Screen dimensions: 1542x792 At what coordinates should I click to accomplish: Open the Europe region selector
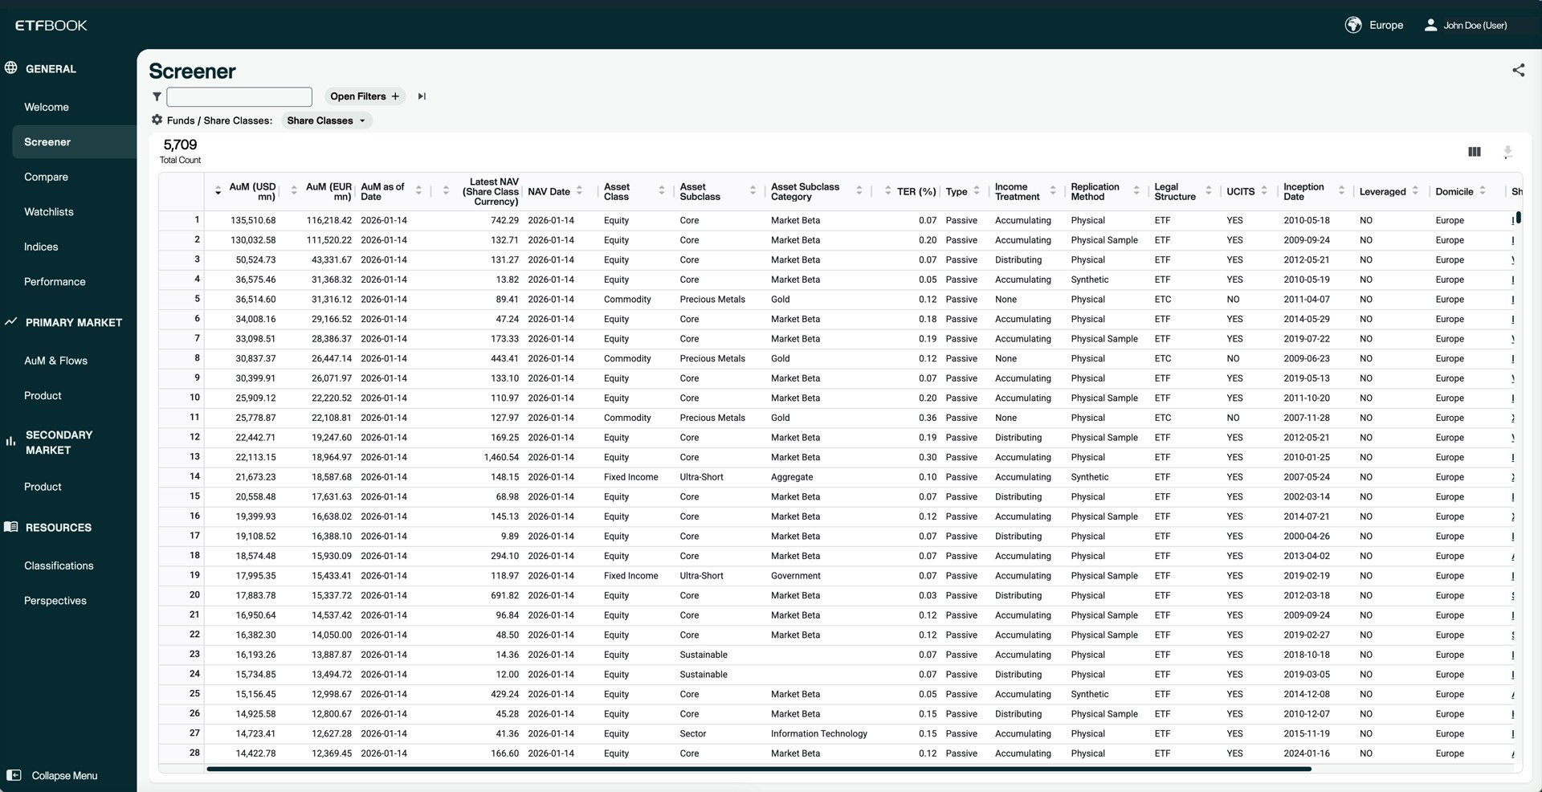point(1374,25)
